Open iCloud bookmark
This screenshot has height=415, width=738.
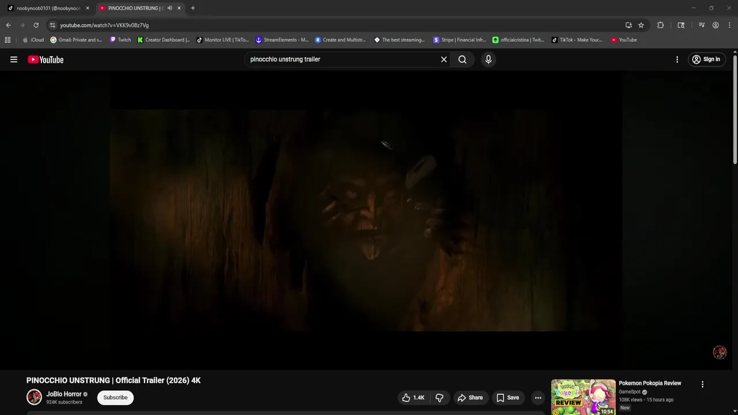tap(33, 40)
